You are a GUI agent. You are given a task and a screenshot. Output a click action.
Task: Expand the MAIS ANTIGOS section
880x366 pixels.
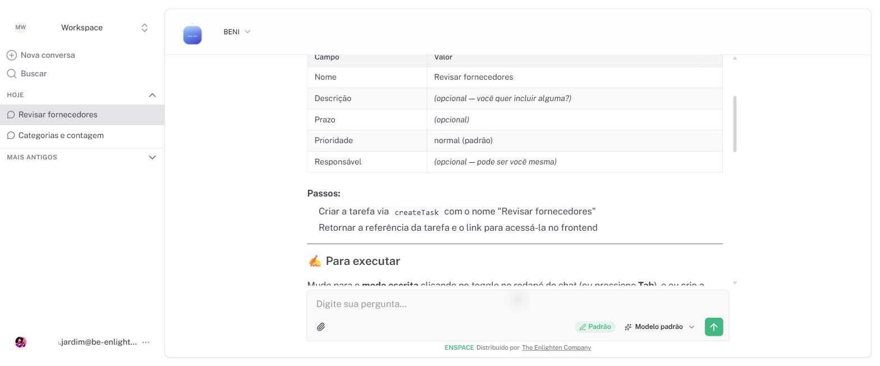[152, 157]
